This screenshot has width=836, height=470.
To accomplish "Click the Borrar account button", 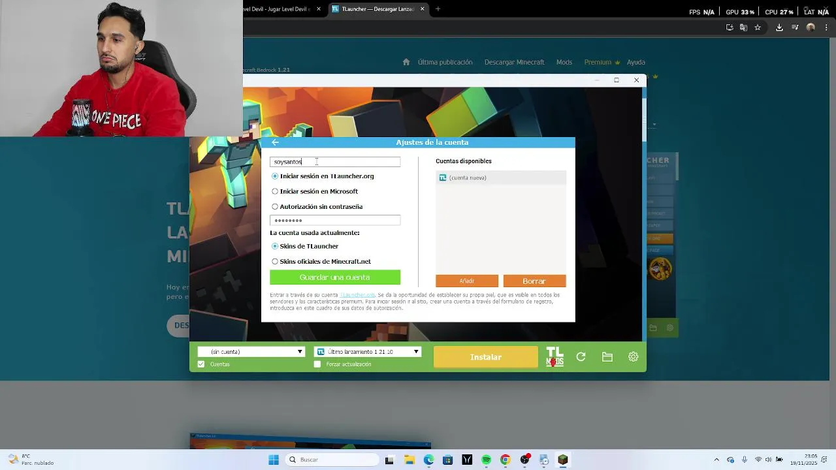I will click(x=534, y=281).
